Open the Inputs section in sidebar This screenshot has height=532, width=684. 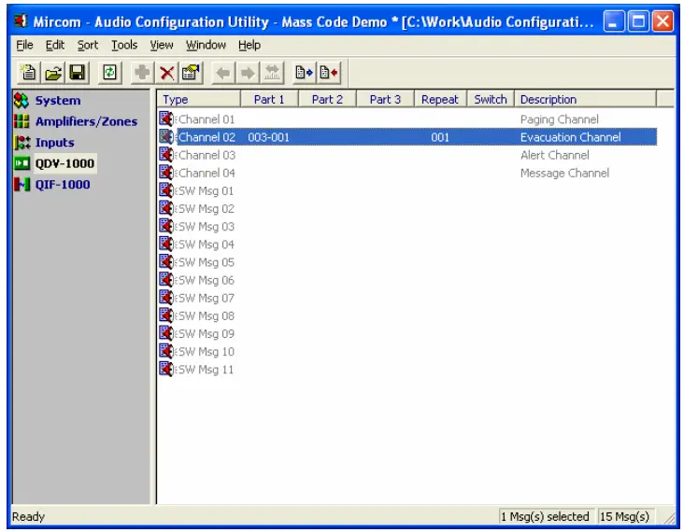(x=54, y=143)
